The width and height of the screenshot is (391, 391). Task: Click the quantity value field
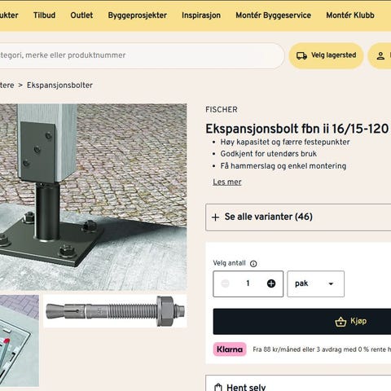click(248, 283)
